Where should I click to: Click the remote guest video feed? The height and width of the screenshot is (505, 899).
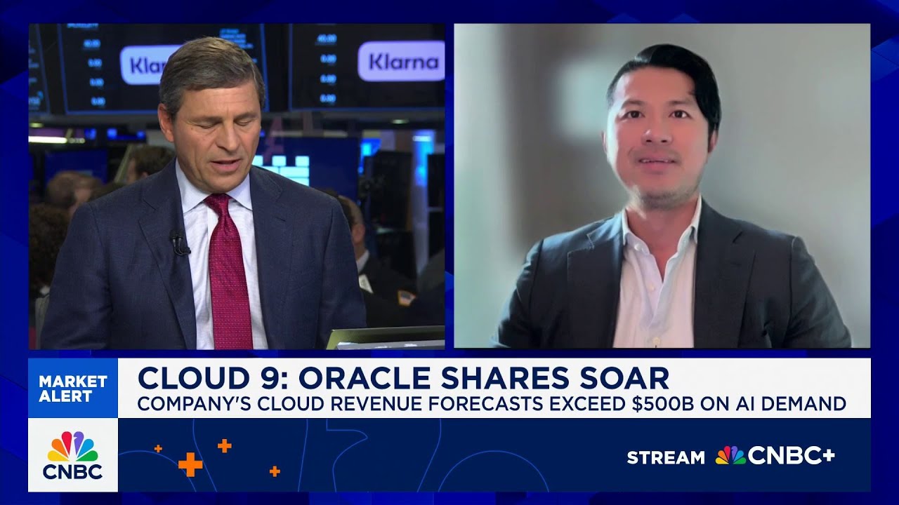pyautogui.click(x=662, y=186)
